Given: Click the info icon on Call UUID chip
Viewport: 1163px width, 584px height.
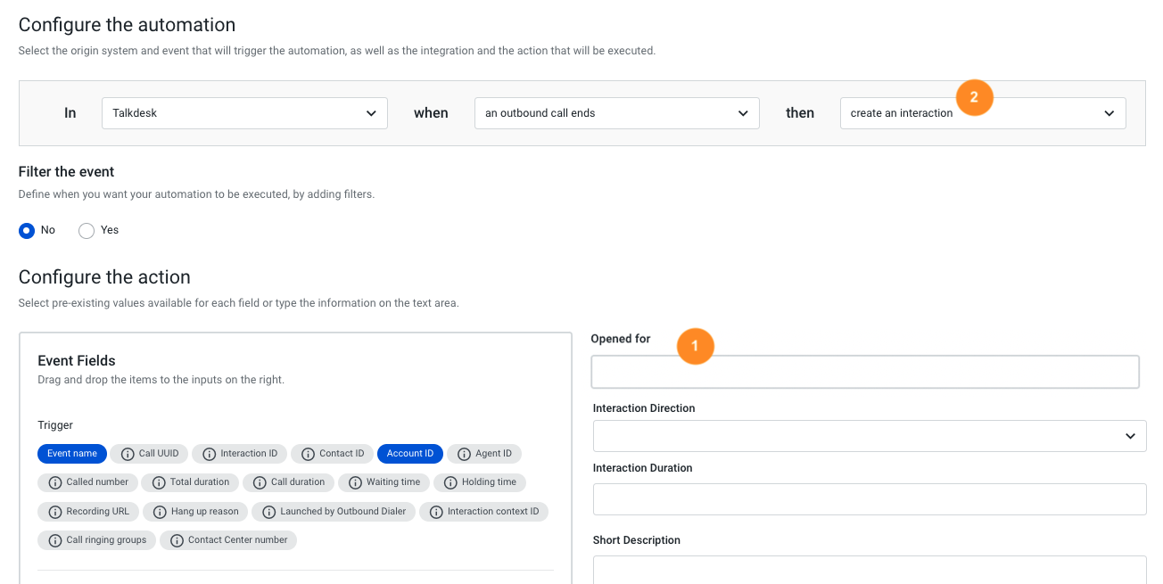Looking at the screenshot, I should 128,454.
